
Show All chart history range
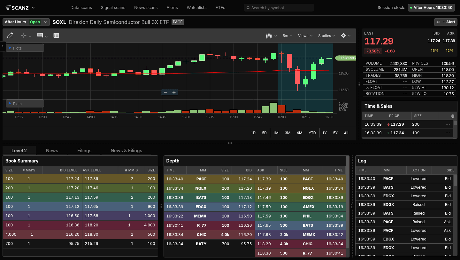click(x=346, y=133)
